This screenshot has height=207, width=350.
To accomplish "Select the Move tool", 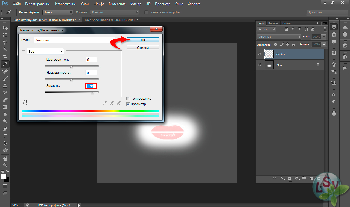I will [5, 28].
